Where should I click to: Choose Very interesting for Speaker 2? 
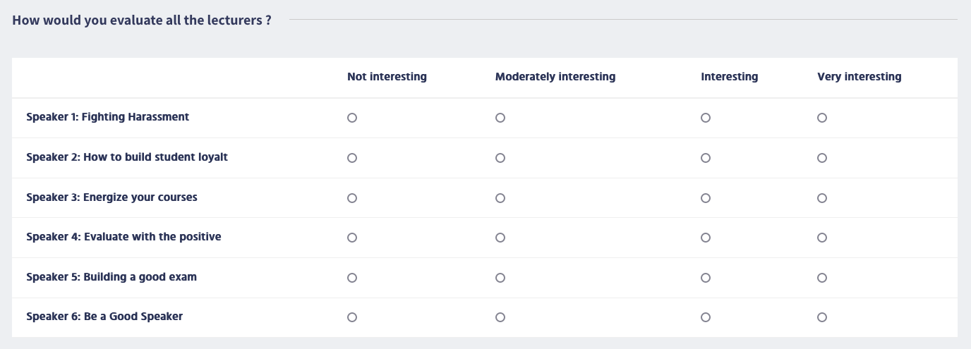822,158
